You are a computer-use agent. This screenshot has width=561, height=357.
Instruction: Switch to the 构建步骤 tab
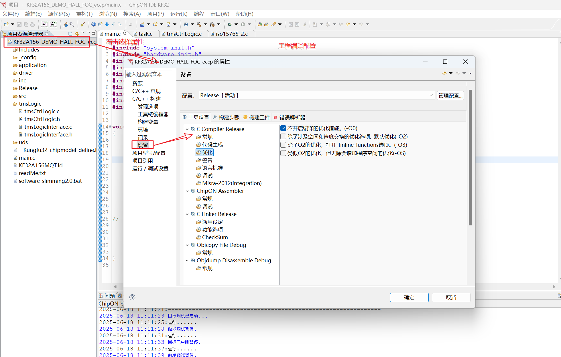pyautogui.click(x=226, y=117)
